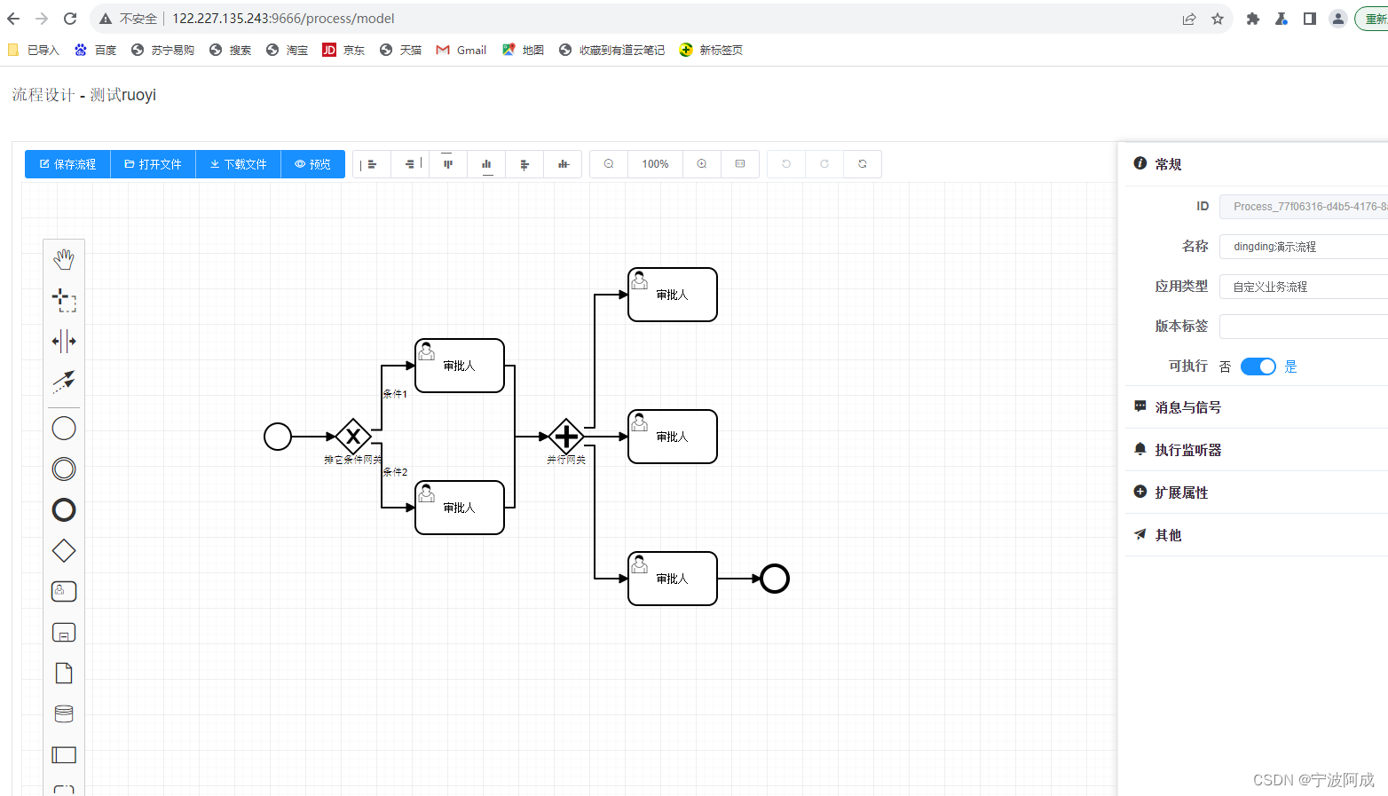Activate the create/remove space tool
Image resolution: width=1388 pixels, height=796 pixels.
(64, 341)
